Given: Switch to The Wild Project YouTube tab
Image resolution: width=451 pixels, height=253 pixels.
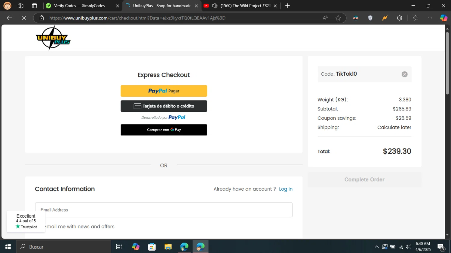Looking at the screenshot, I should point(241,6).
